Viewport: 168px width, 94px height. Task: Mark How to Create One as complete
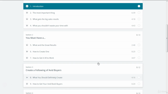point(139,51)
